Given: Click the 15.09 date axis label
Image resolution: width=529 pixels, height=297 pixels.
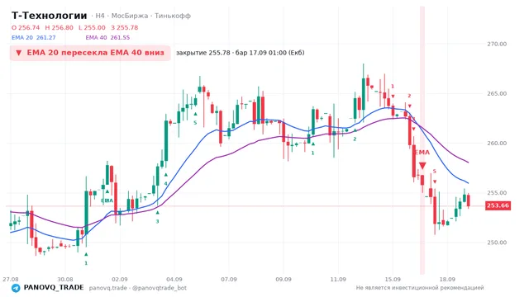Looking at the screenshot, I should tap(393, 279).
